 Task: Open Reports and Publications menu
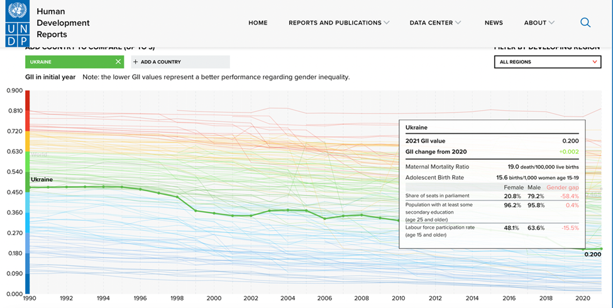(x=335, y=23)
